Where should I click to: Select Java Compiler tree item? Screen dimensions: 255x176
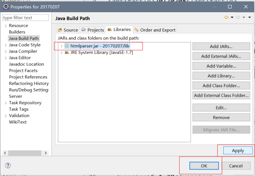click(x=23, y=51)
